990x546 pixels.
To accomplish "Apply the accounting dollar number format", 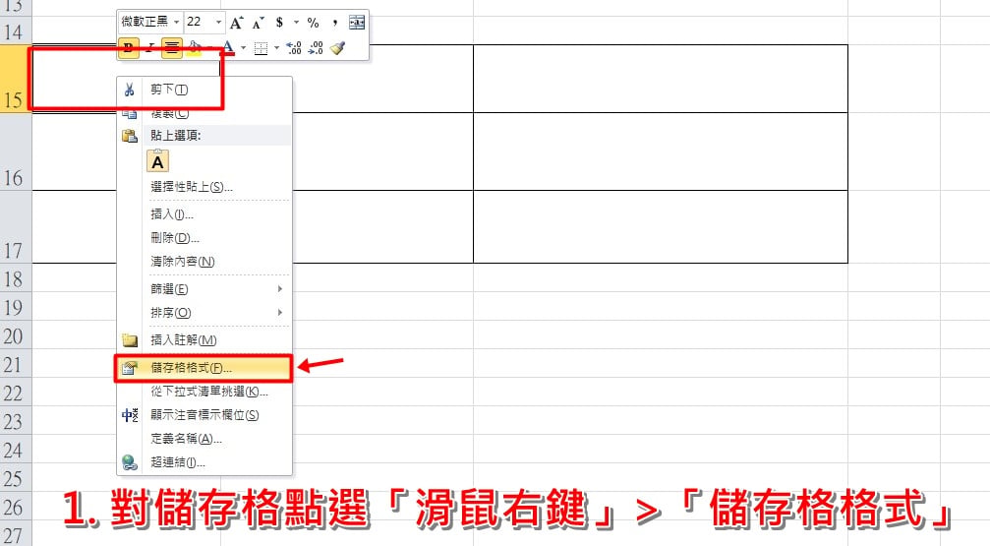I will pyautogui.click(x=280, y=23).
